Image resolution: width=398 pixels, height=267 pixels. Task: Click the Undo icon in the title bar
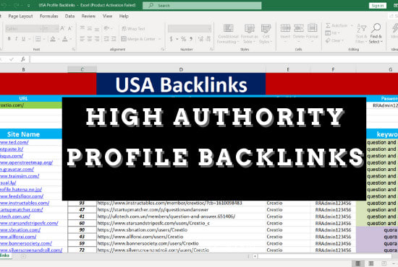tap(4, 5)
